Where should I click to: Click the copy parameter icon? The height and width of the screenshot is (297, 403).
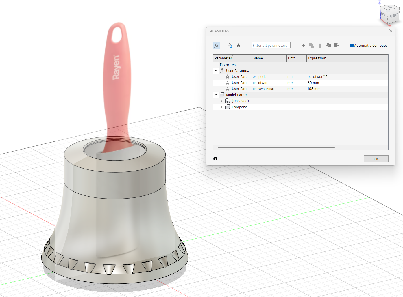coord(311,45)
